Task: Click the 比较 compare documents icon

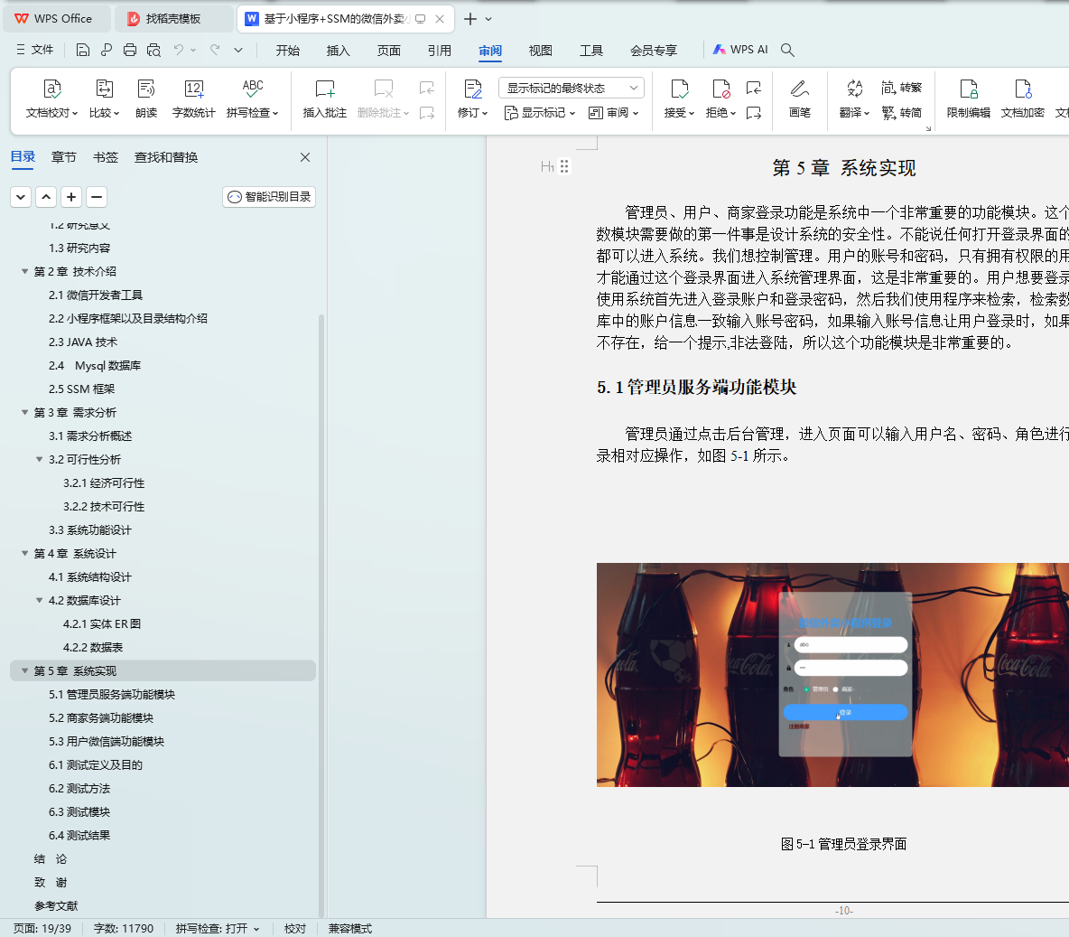Action: [x=105, y=89]
